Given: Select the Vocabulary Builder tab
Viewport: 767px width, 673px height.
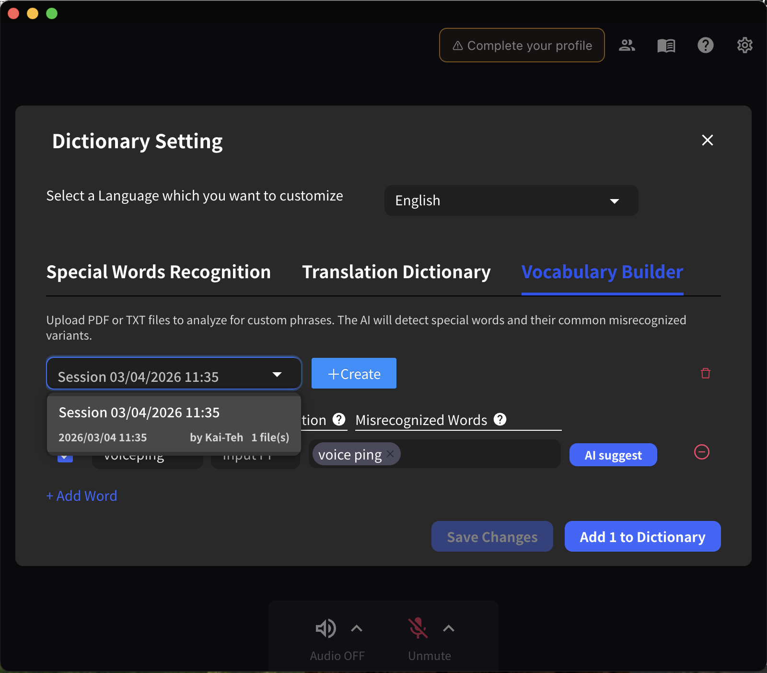Looking at the screenshot, I should pyautogui.click(x=602, y=272).
